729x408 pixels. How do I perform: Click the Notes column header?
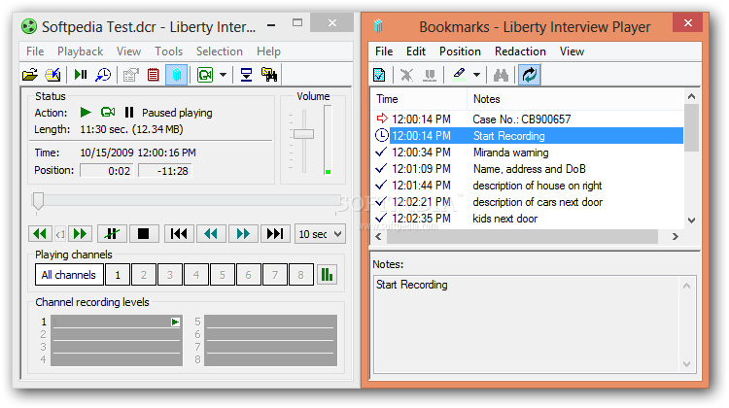pyautogui.click(x=575, y=99)
